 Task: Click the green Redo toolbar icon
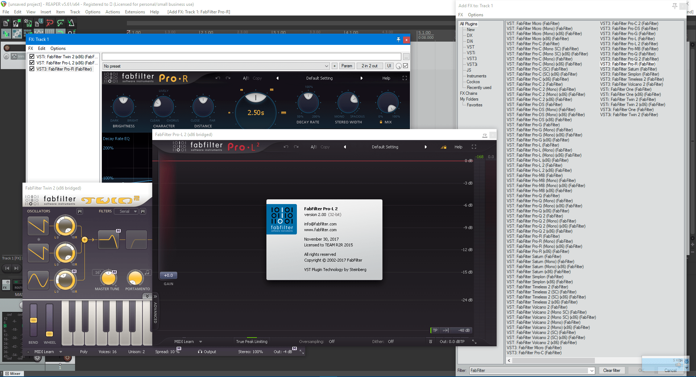[x=61, y=23]
